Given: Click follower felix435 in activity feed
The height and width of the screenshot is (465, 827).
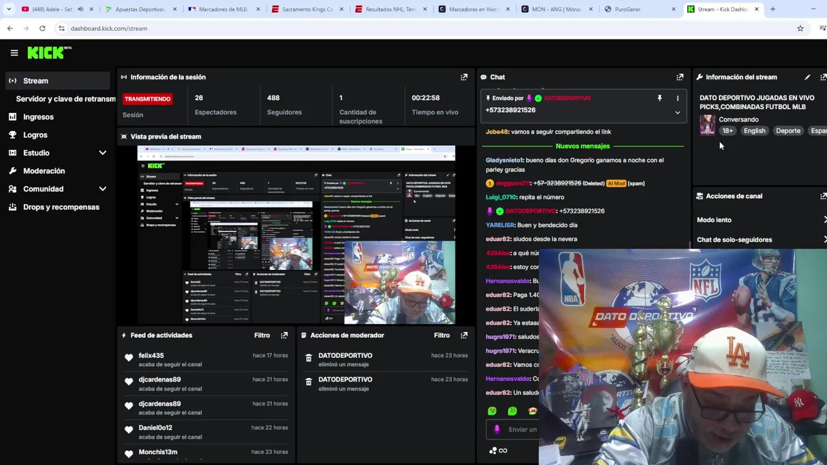Looking at the screenshot, I should (x=151, y=356).
